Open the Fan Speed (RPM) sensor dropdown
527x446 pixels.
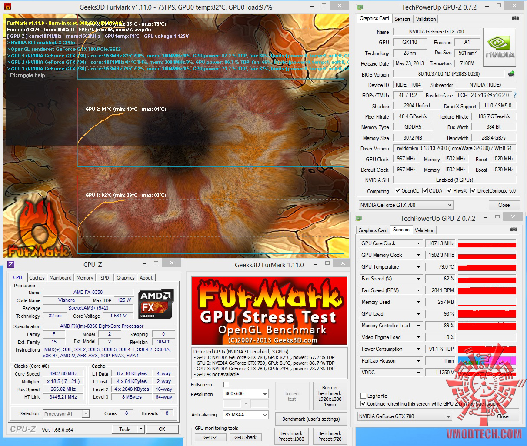pyautogui.click(x=418, y=290)
